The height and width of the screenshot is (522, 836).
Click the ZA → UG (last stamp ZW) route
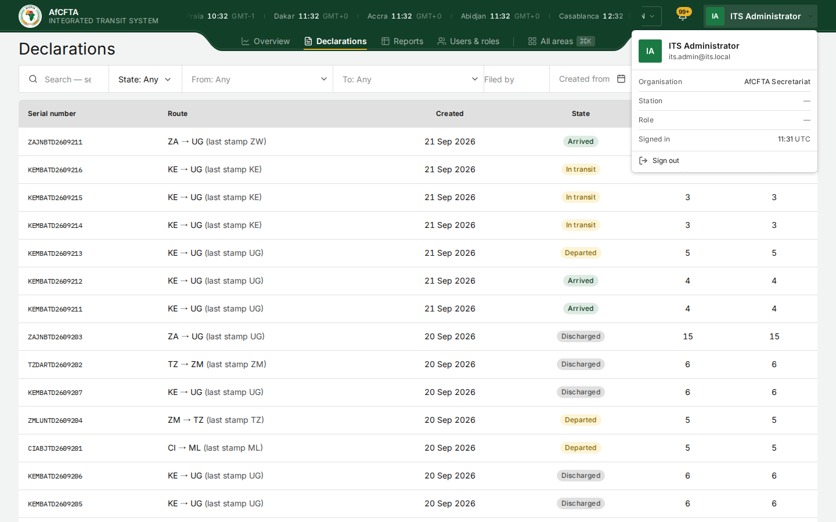click(x=217, y=142)
